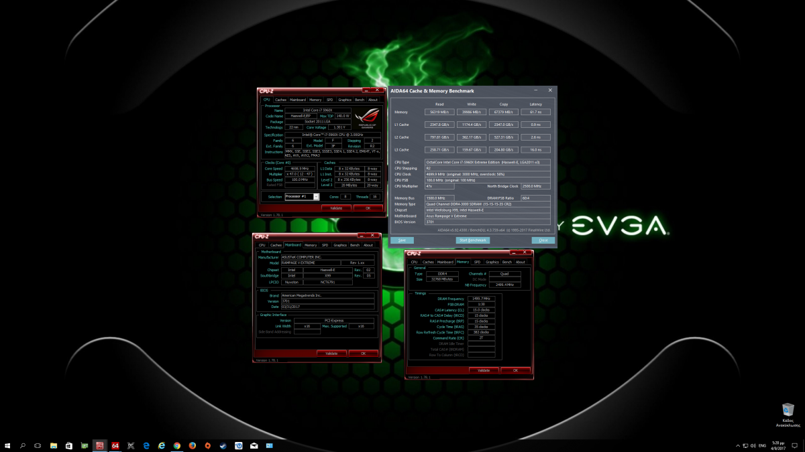Select Memory read value 56319 MB/s
The width and height of the screenshot is (805, 452).
(x=439, y=112)
